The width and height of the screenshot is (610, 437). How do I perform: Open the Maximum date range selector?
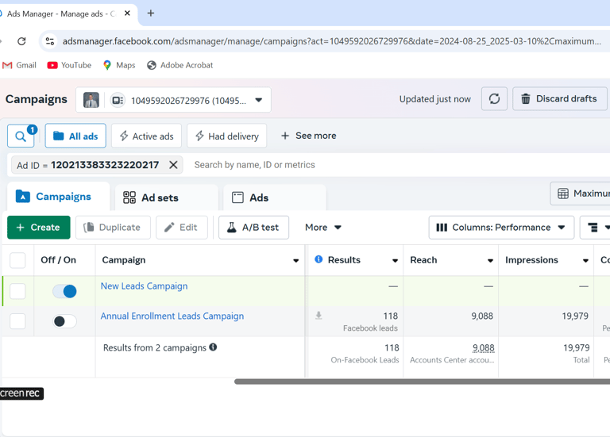click(x=581, y=194)
